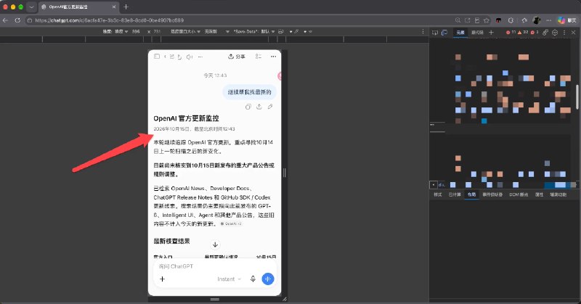Open DevTools customize three-dot menu
The width and height of the screenshot is (581, 304).
[x=564, y=33]
